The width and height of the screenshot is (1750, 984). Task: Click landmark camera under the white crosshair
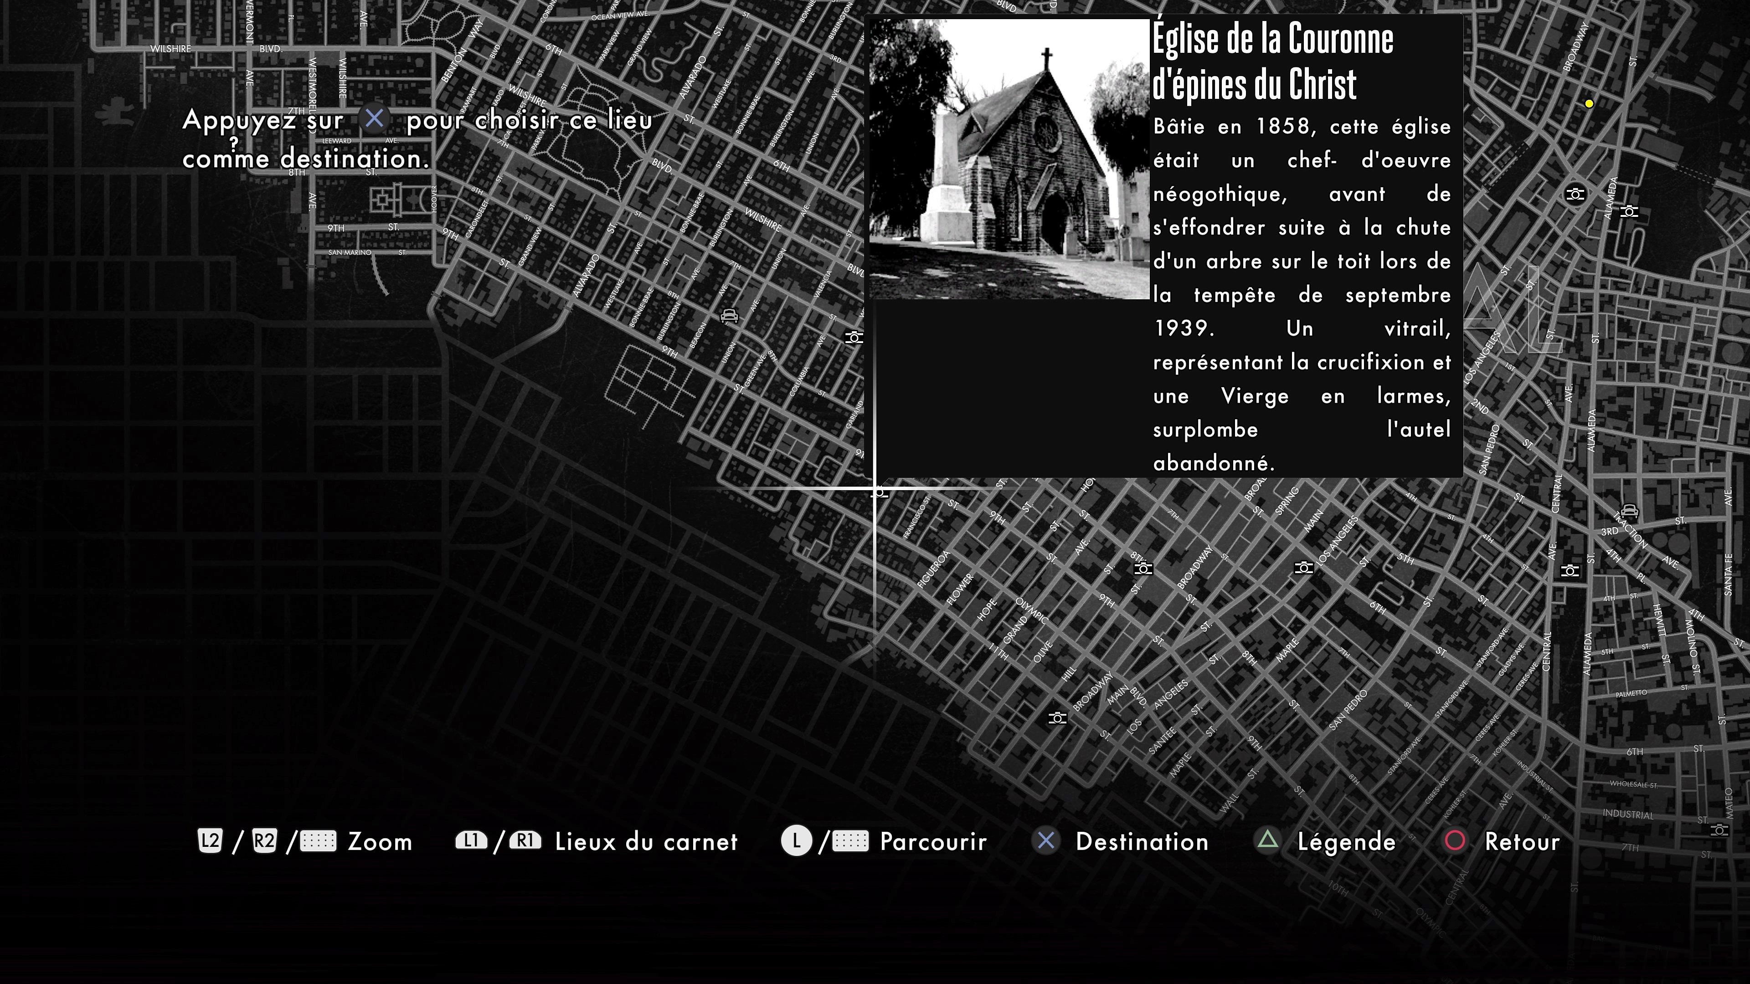tap(880, 492)
